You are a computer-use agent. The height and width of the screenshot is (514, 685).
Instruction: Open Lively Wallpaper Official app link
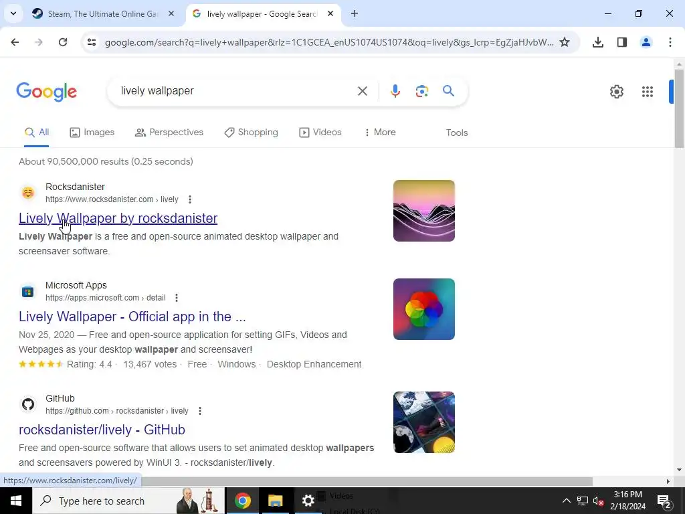(x=132, y=317)
